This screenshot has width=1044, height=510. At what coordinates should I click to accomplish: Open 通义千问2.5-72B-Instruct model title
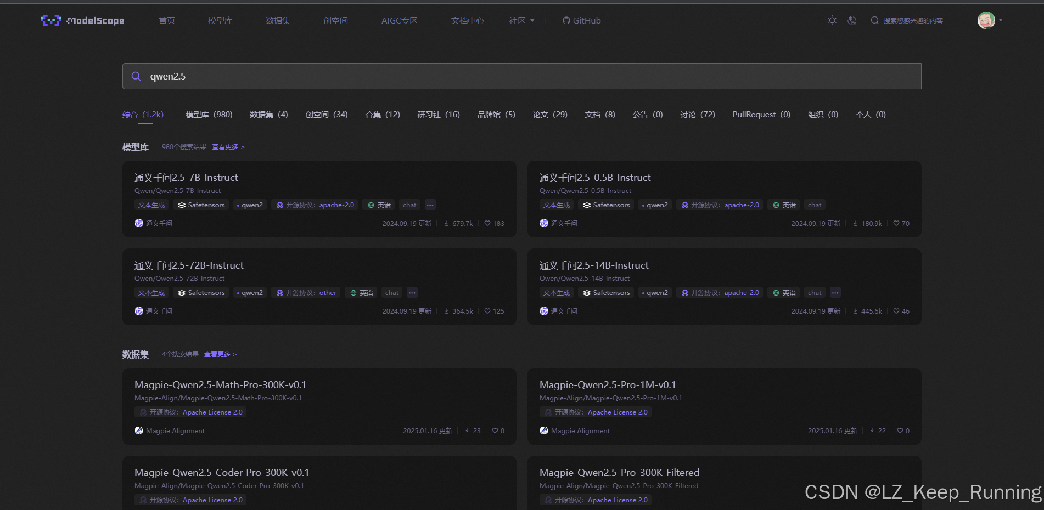click(x=189, y=265)
